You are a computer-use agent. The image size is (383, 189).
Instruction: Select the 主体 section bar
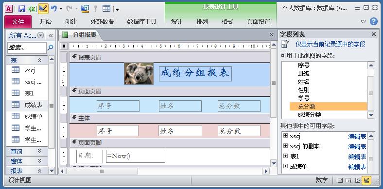(170, 118)
